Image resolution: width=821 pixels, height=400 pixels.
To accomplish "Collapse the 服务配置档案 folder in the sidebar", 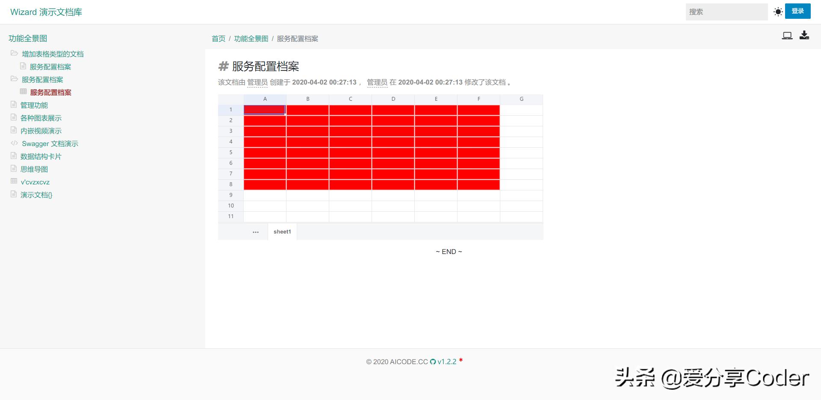I will pos(13,79).
